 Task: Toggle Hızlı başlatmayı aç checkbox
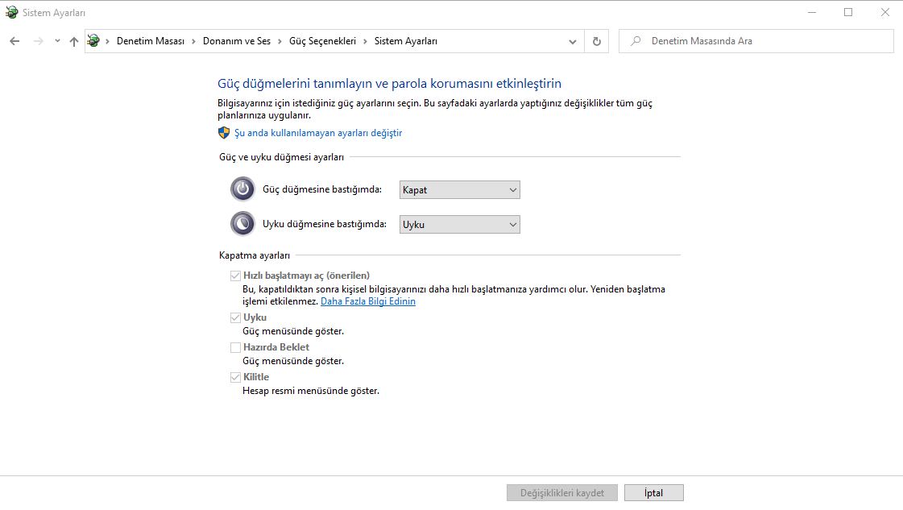click(235, 276)
